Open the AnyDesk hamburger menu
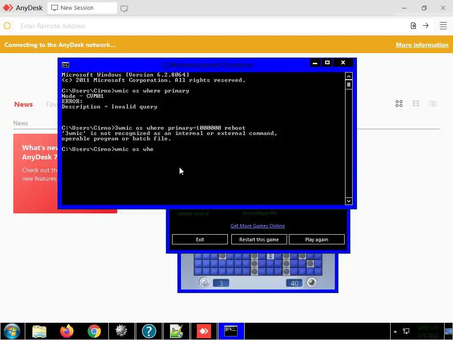 point(443,26)
